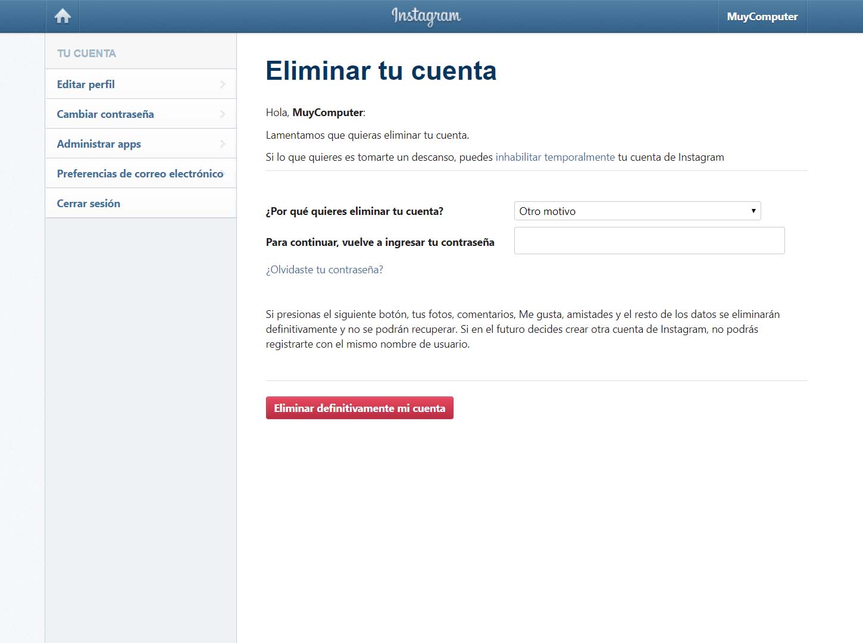Image resolution: width=863 pixels, height=643 pixels.
Task: Click the arrow next to Cambiar contraseña
Action: pyautogui.click(x=223, y=114)
